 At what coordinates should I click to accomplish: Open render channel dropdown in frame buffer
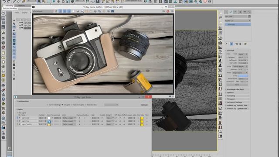43,11
